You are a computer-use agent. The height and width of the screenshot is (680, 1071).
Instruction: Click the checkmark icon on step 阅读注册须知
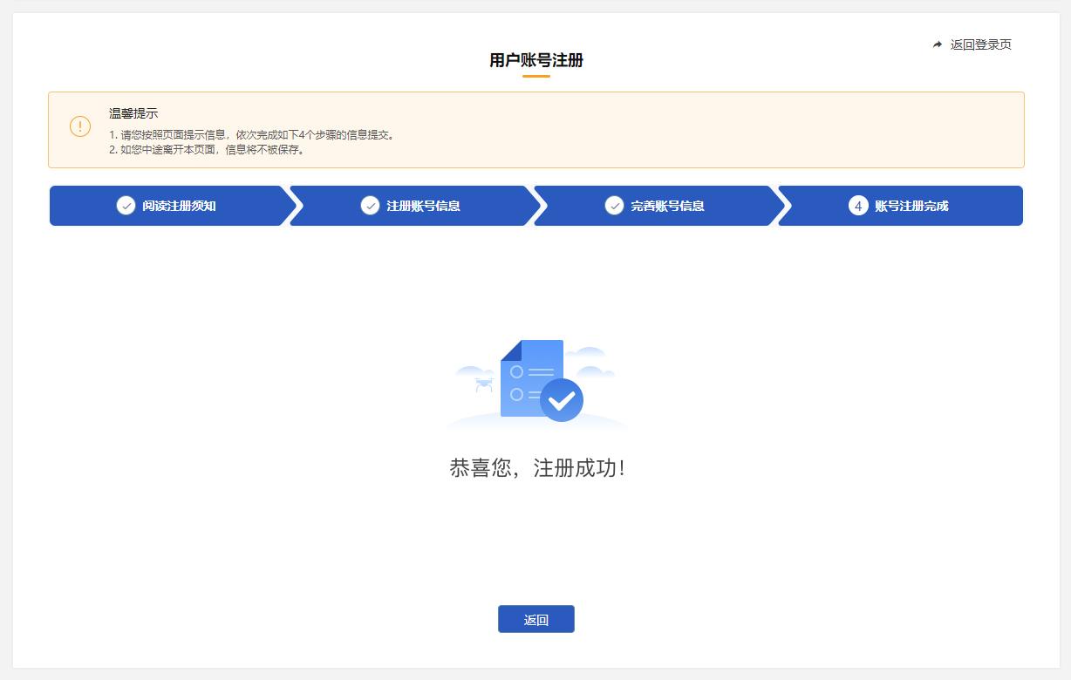tap(126, 206)
